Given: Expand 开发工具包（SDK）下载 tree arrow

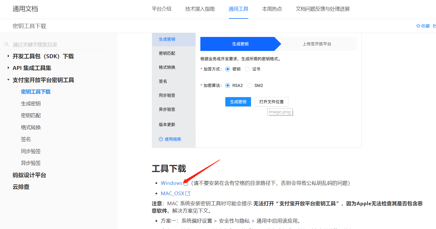Looking at the screenshot, I should 8,56.
